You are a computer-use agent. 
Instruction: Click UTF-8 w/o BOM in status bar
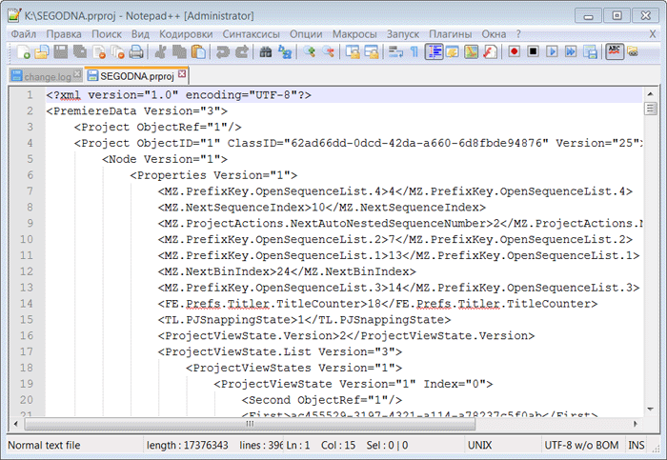(x=581, y=445)
